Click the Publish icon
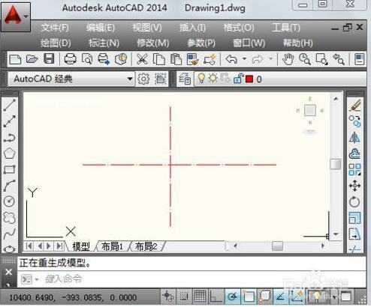This screenshot has height=307, width=371. point(104,59)
